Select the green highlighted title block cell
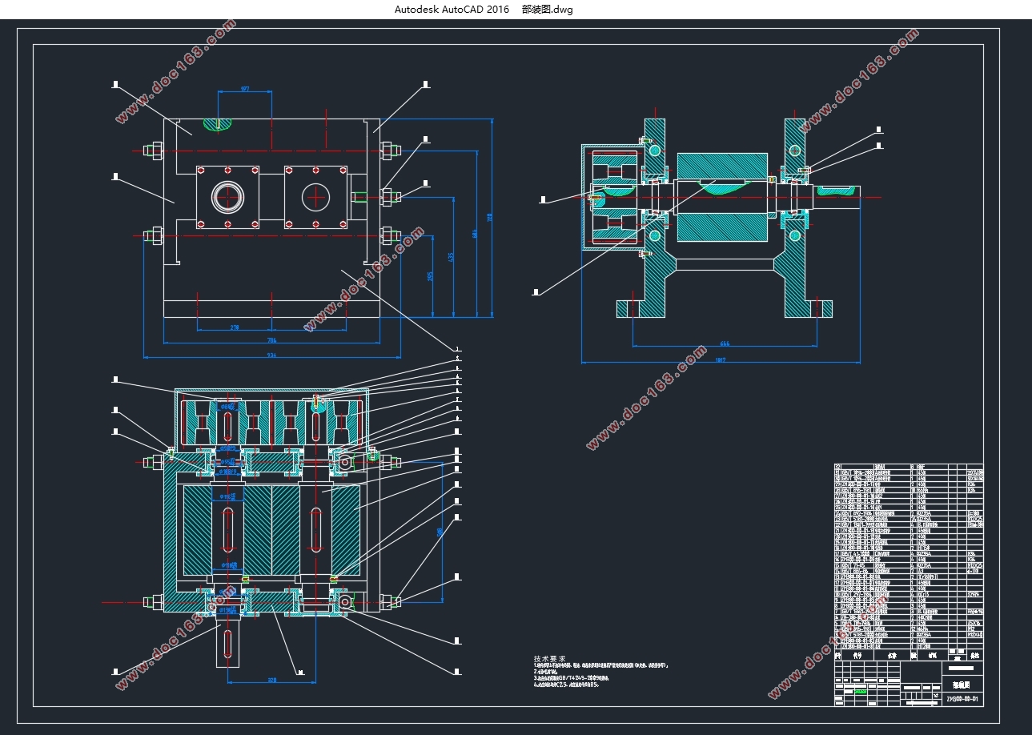This screenshot has width=1032, height=735. pyautogui.click(x=859, y=692)
